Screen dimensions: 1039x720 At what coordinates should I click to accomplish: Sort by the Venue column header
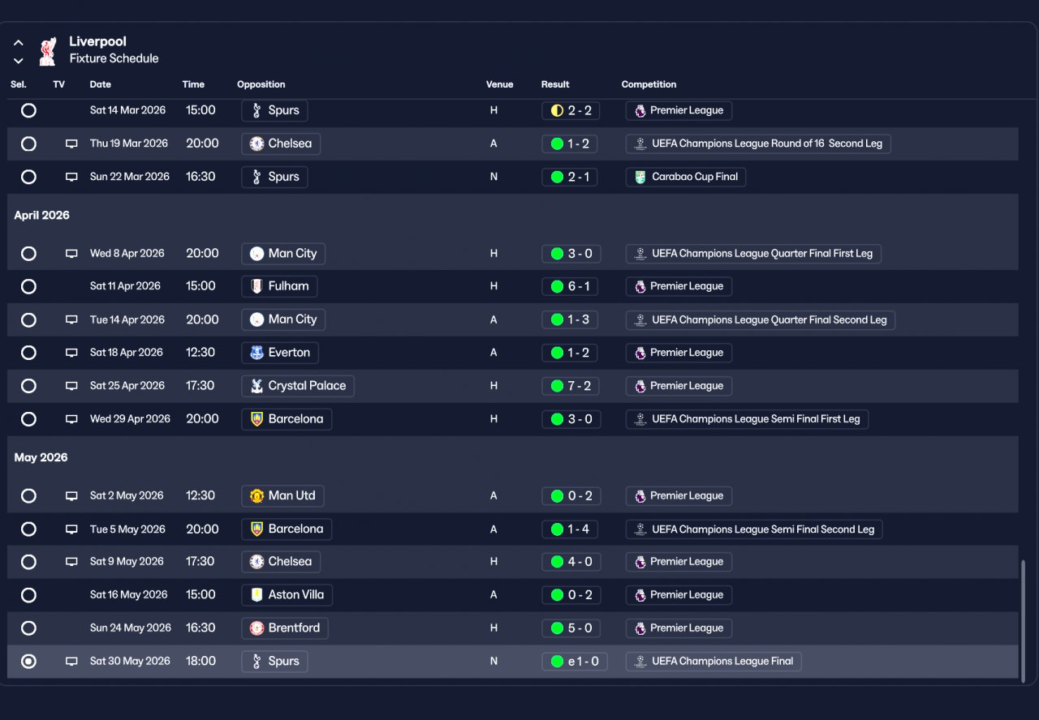(500, 84)
